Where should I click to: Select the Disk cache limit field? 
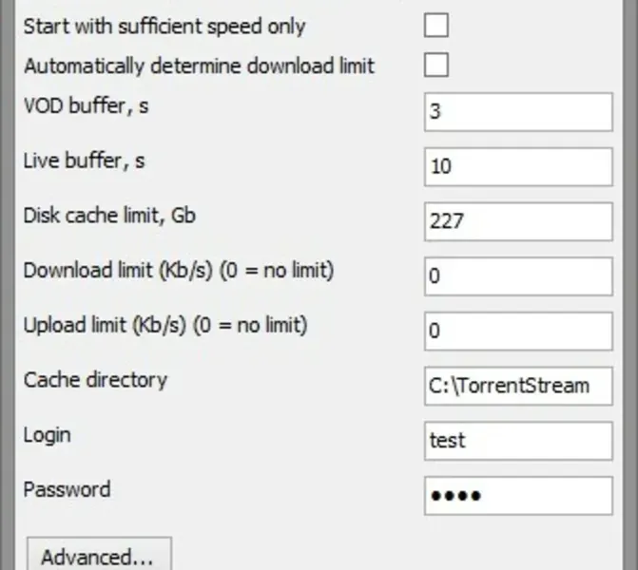coord(518,221)
